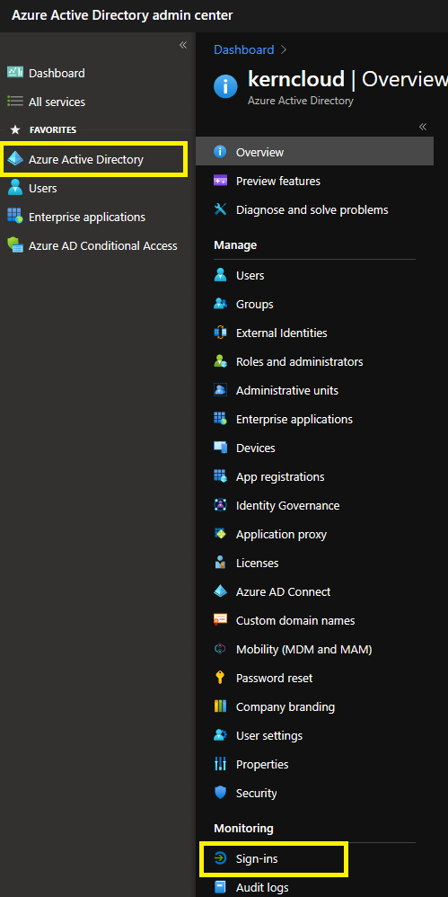
Task: Click the Dashboard chart icon in sidebar
Action: click(15, 73)
